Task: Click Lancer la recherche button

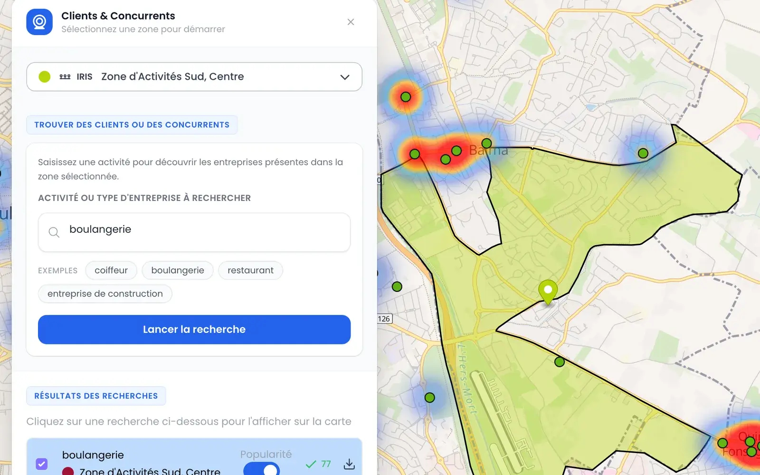Action: [194, 329]
